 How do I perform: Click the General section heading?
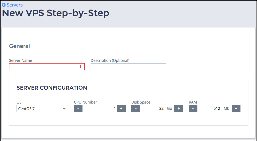click(x=19, y=46)
